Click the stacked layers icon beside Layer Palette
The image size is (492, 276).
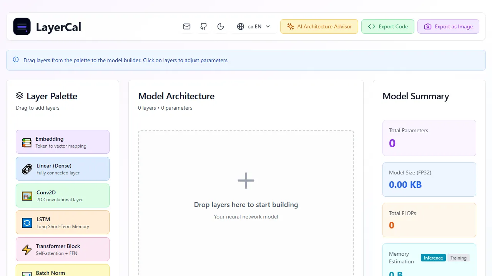[x=19, y=96]
